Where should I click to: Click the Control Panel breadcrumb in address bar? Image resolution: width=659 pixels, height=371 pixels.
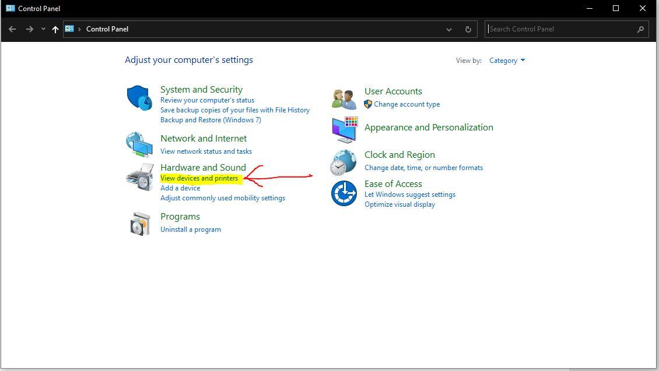[107, 29]
